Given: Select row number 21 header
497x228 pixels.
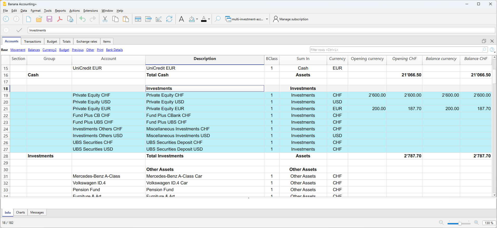Looking at the screenshot, I should [6, 109].
